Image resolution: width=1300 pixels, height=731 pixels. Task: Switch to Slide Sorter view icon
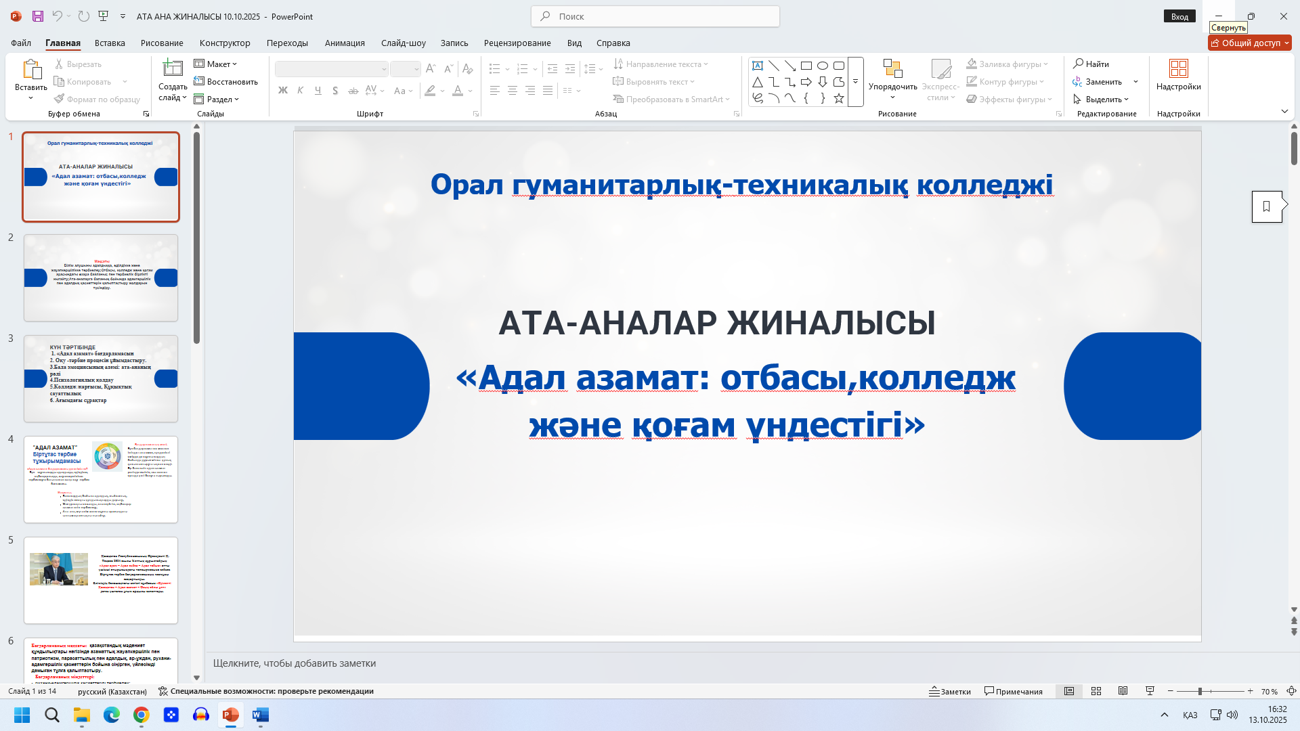pos(1096,691)
